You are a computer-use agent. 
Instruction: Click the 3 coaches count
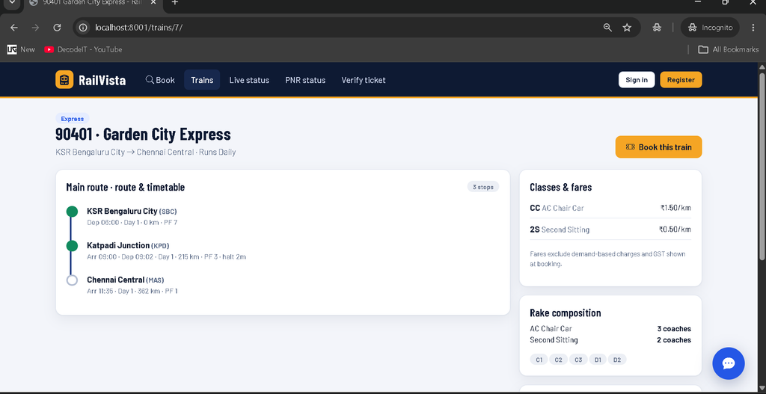[674, 328]
